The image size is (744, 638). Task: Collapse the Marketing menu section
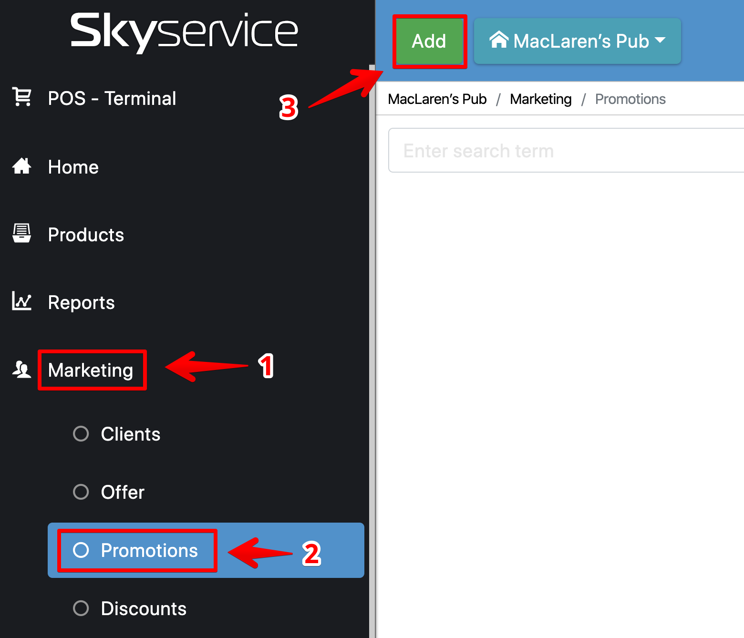91,370
